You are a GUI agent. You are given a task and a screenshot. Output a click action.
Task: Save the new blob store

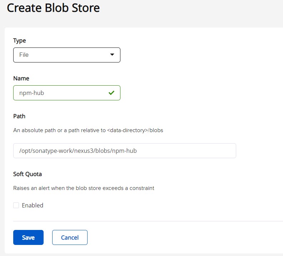click(28, 237)
